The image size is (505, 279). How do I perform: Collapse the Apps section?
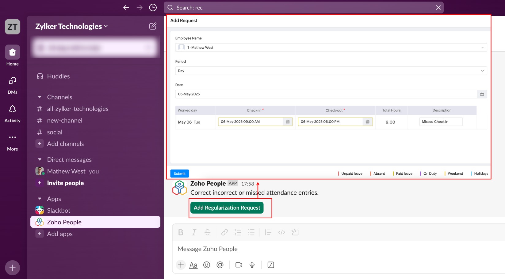[40, 199]
